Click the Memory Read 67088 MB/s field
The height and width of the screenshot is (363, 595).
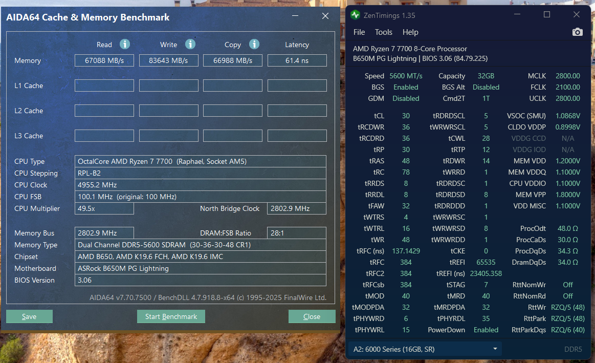104,60
